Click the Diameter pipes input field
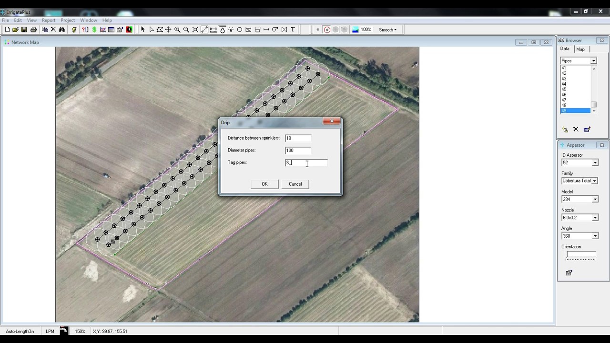 tap(298, 150)
